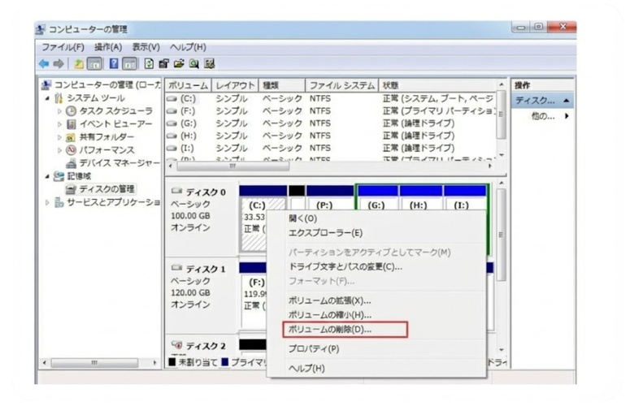
Task: Open the ファイル(F) menu
Action: point(63,47)
